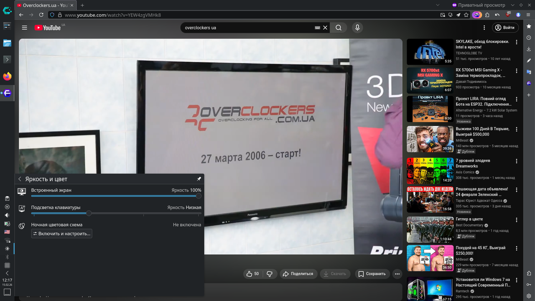Click the US flag keyboard layout indicator
This screenshot has height=301, width=535.
(x=7, y=232)
